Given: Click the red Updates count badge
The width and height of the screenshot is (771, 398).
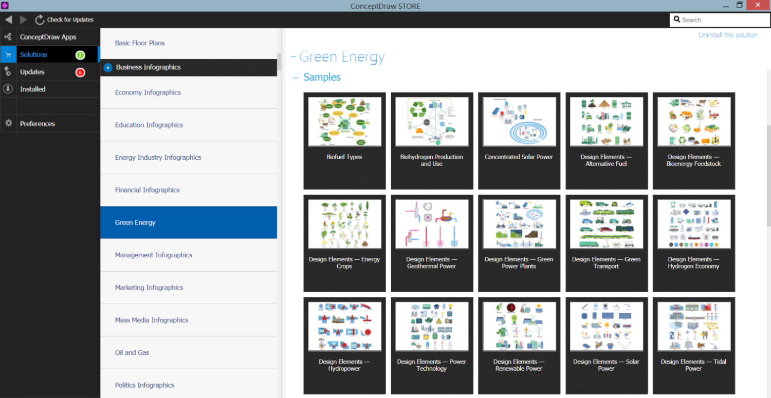Looking at the screenshot, I should pos(80,72).
